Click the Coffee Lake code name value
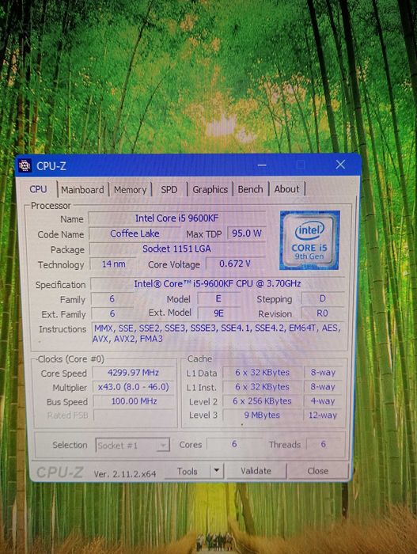 (x=135, y=233)
